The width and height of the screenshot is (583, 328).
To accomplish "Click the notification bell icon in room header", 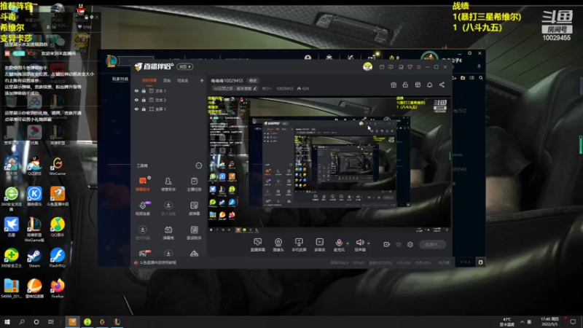I will 429,85.
